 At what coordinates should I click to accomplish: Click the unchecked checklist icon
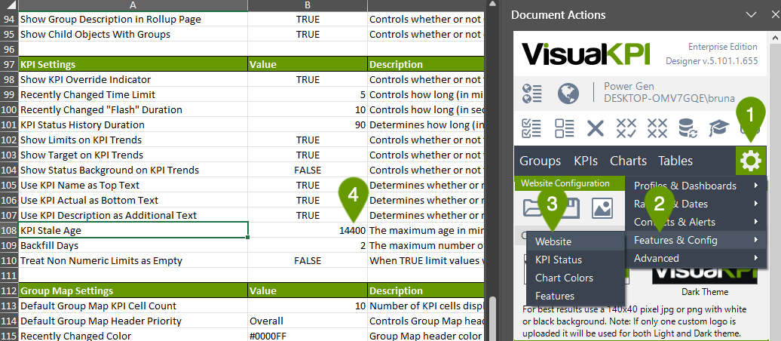pos(564,127)
